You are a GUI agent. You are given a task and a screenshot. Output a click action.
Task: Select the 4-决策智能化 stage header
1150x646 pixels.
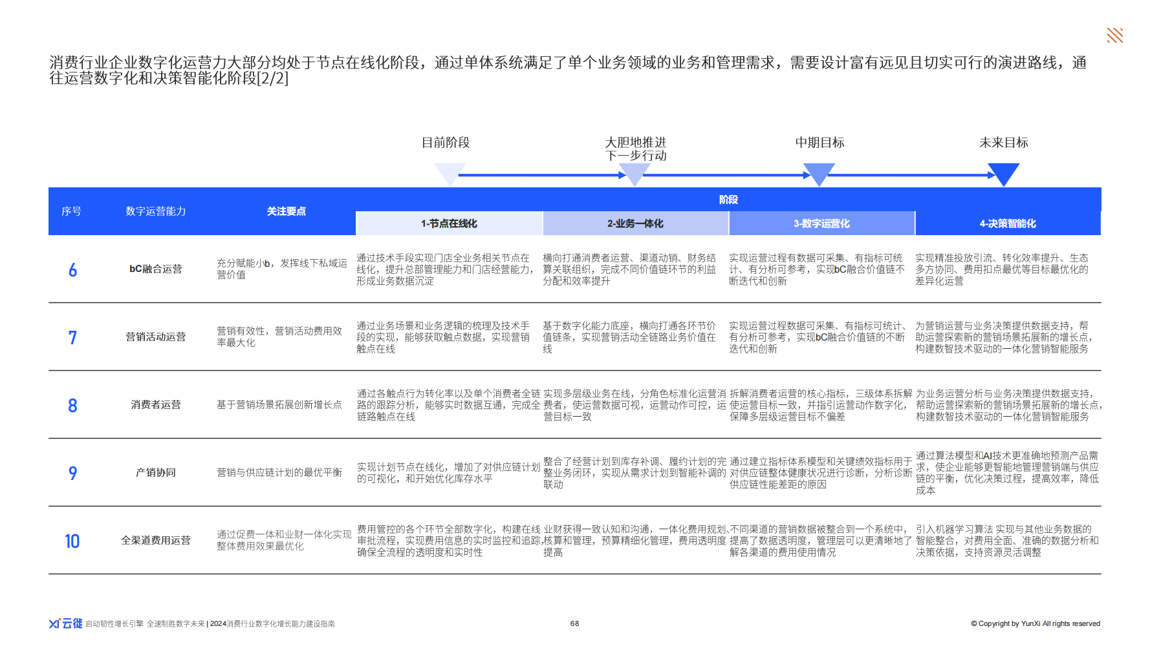coord(1008,224)
